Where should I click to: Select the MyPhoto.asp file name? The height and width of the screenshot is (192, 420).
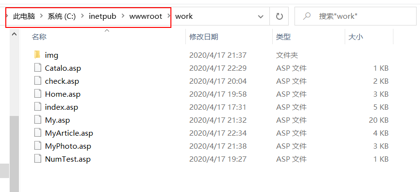(x=68, y=146)
